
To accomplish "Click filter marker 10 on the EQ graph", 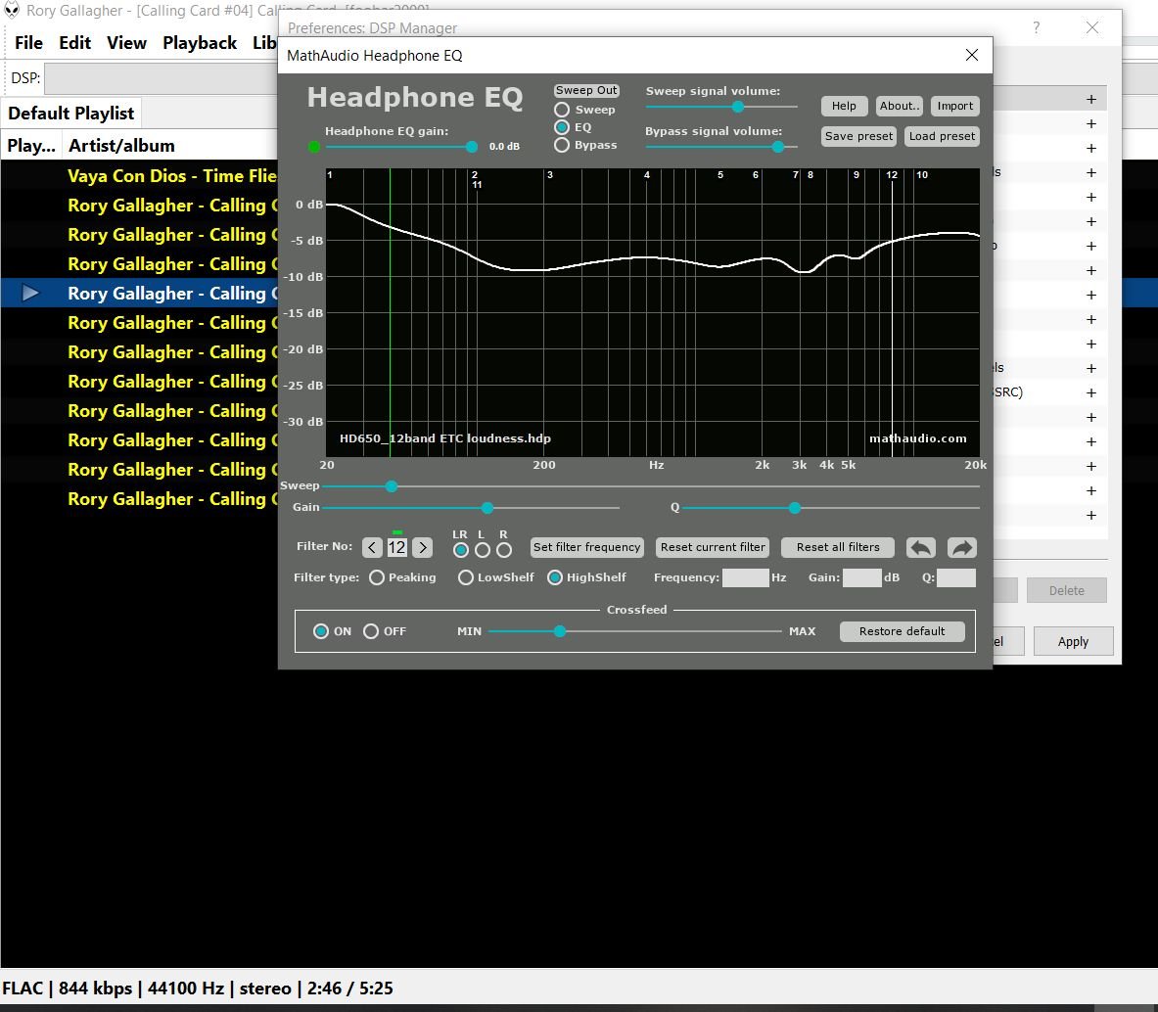I will 922,175.
